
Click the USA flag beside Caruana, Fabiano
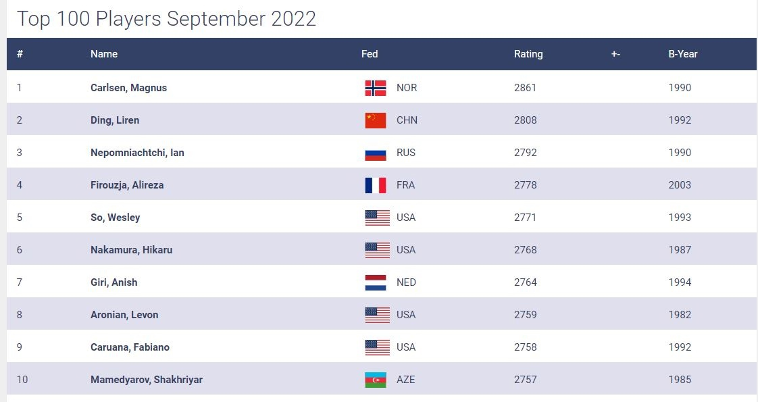(377, 347)
